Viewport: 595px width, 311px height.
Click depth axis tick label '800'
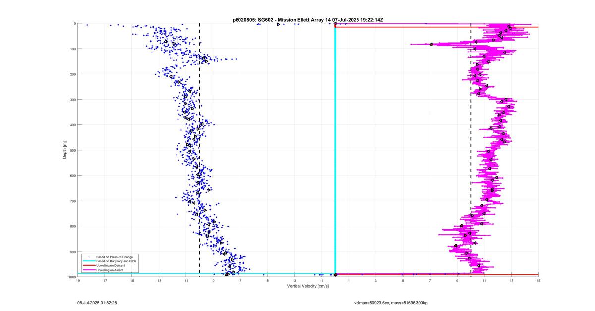(72, 226)
